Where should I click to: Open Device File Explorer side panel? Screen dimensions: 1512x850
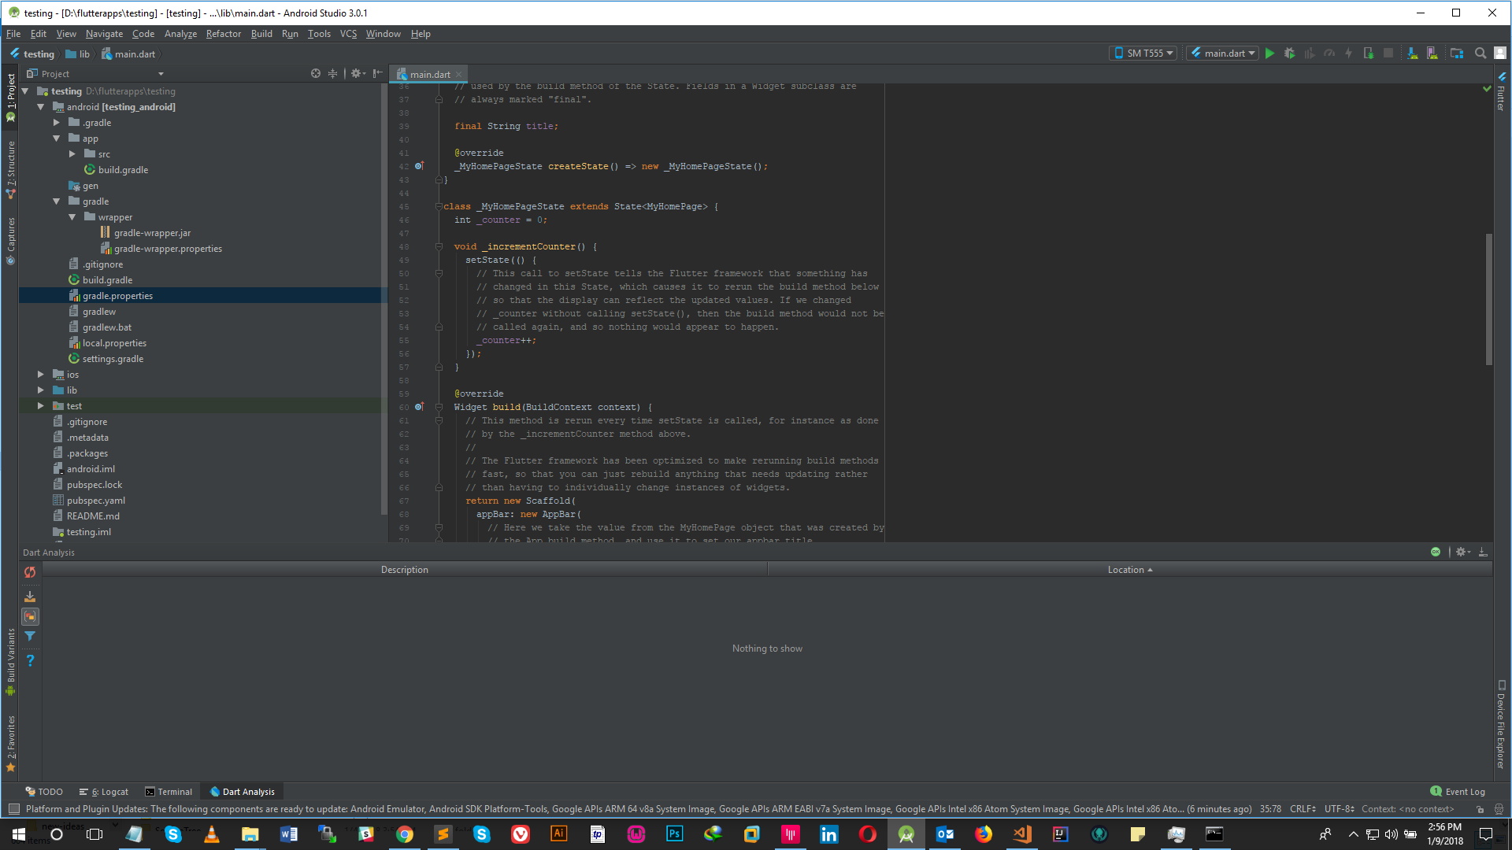point(1501,725)
